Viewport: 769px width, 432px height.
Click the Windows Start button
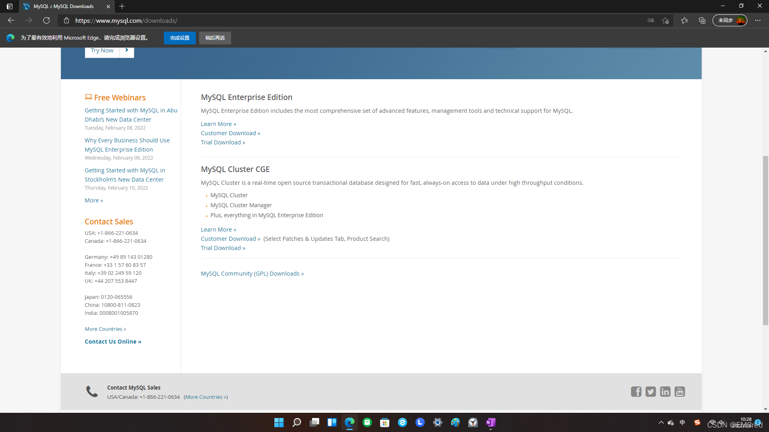(279, 422)
